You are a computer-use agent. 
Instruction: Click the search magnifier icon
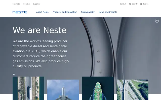(130, 4)
